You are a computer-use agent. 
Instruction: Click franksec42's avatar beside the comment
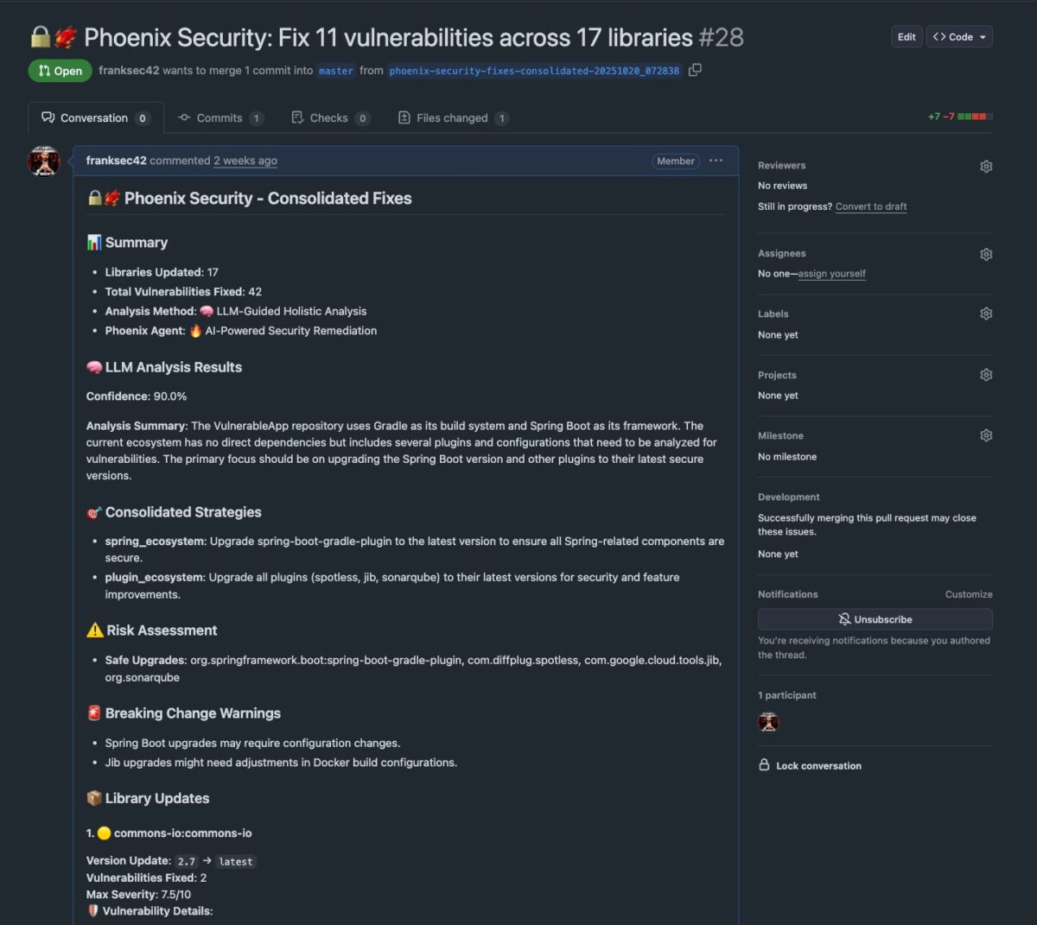(x=44, y=162)
